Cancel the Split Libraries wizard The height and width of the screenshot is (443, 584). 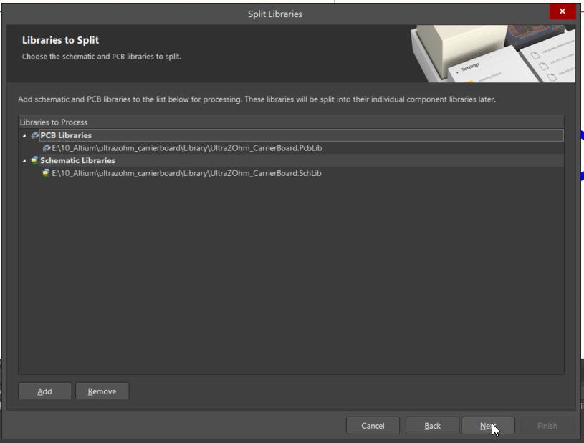pyautogui.click(x=373, y=426)
